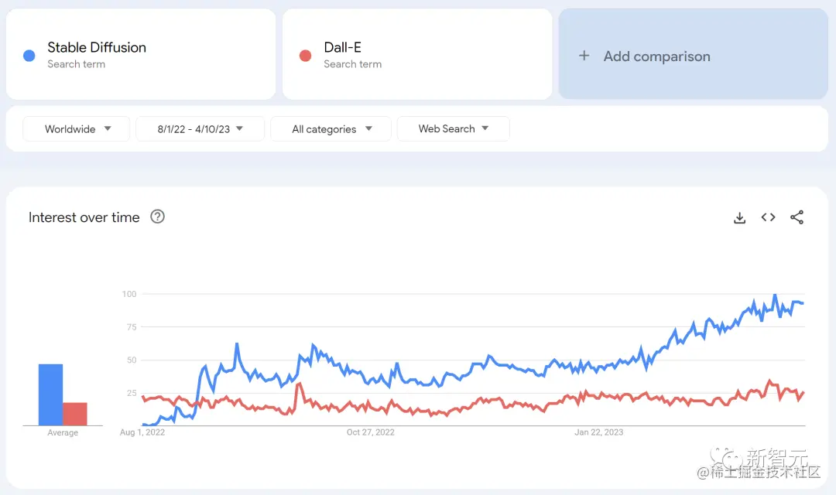Expand the Web Search type dropdown
This screenshot has width=836, height=495.
pyautogui.click(x=453, y=129)
